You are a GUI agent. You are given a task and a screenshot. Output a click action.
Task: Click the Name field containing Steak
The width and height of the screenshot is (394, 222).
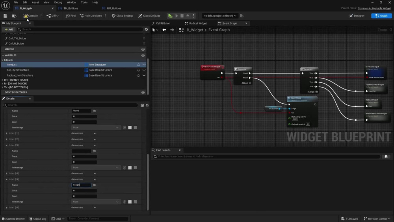[81, 185]
